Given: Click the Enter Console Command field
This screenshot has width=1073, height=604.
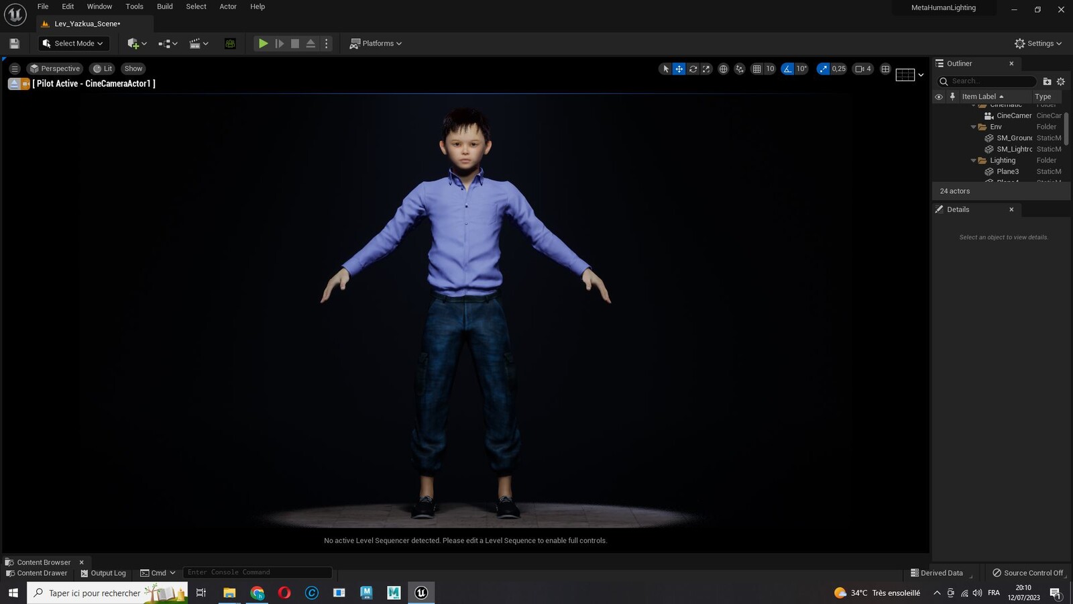Looking at the screenshot, I should (258, 572).
